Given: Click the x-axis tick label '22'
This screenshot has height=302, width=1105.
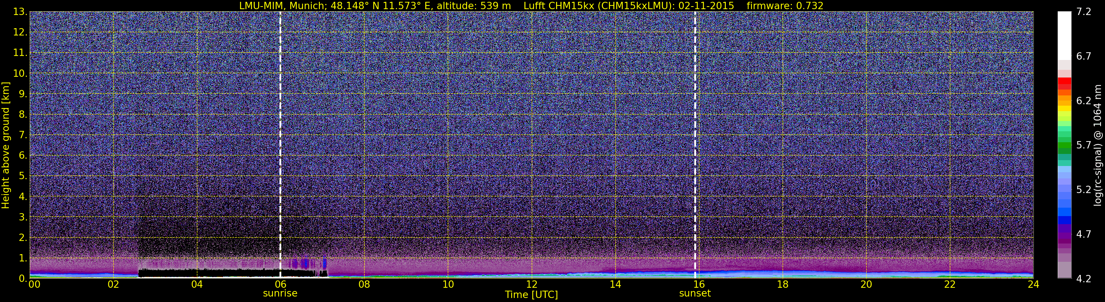Looking at the screenshot, I should click(950, 284).
